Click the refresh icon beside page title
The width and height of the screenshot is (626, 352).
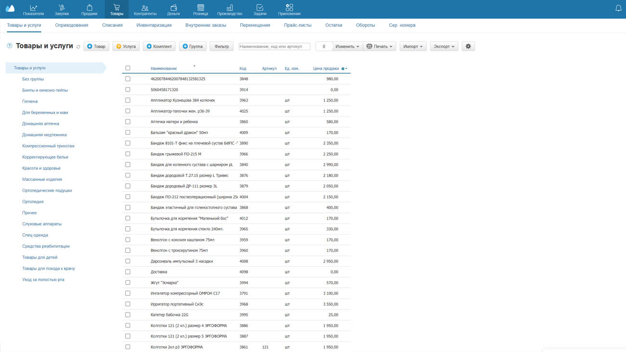pyautogui.click(x=78, y=47)
